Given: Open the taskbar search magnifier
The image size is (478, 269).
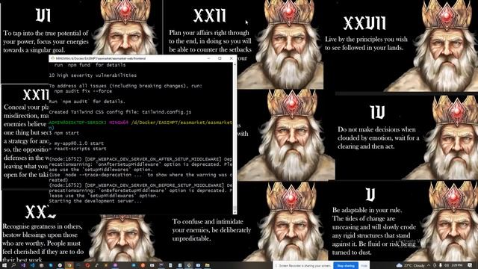Looking at the screenshot, I should [x=13, y=265].
